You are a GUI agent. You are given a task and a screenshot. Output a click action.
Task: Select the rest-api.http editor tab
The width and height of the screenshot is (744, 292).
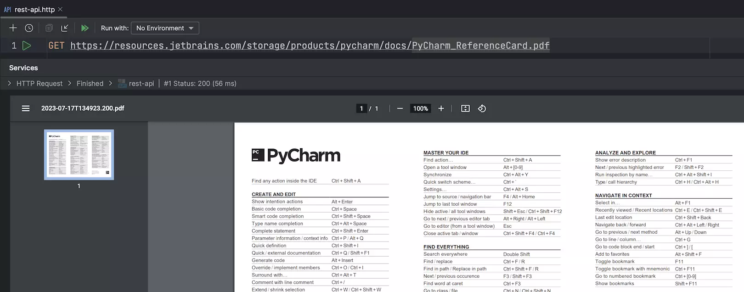(x=34, y=9)
